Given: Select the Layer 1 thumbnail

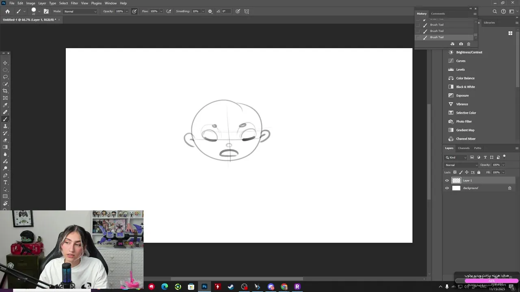Looking at the screenshot, I should [x=456, y=180].
